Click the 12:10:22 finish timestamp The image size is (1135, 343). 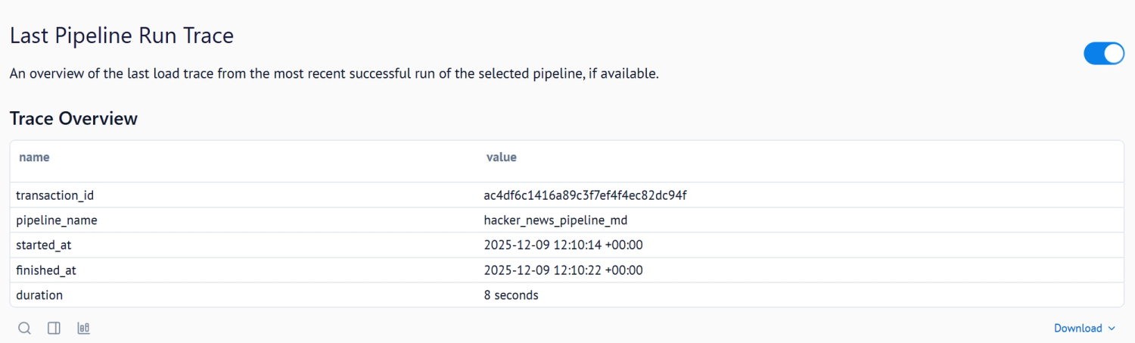563,270
